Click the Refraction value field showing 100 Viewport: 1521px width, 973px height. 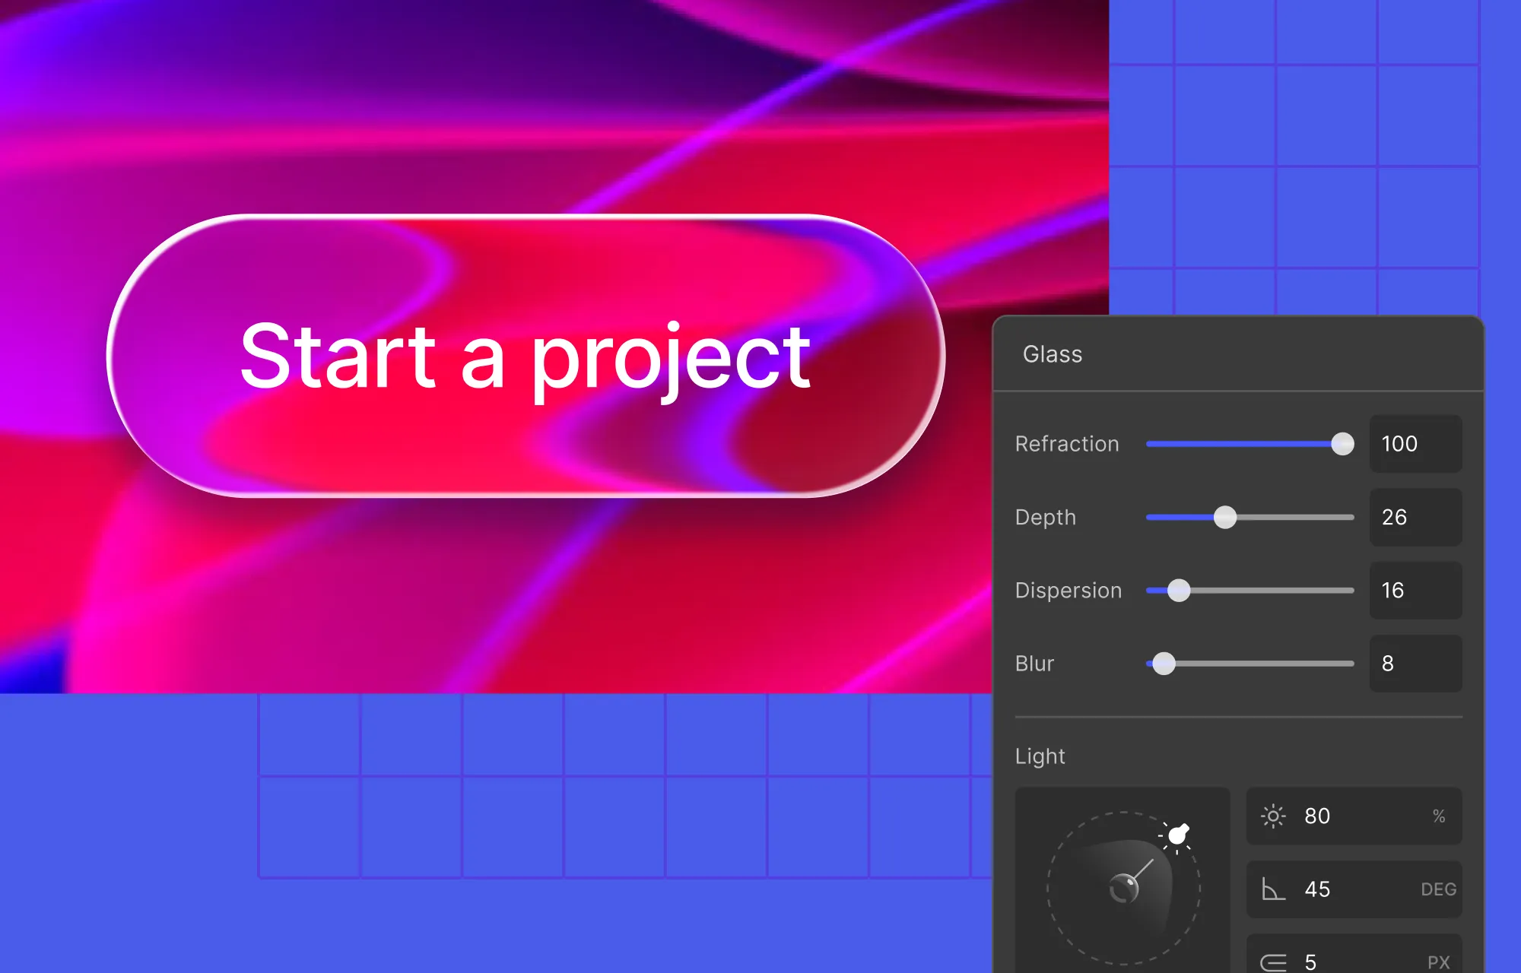tap(1415, 444)
